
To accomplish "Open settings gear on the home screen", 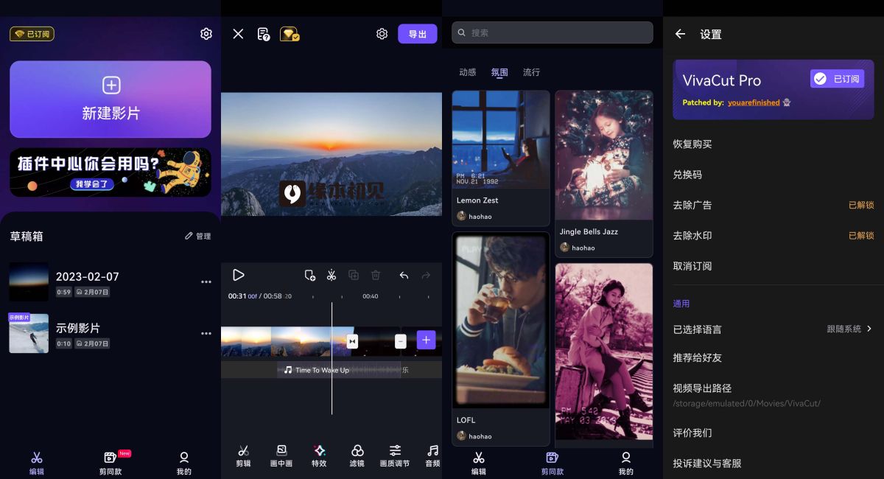I will 206,34.
